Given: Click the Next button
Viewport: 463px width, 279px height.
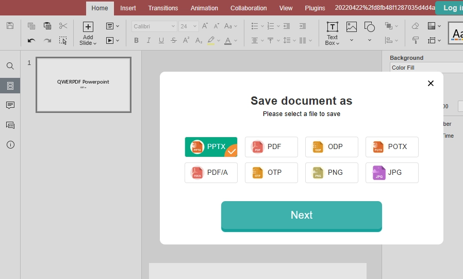Looking at the screenshot, I should (302, 216).
